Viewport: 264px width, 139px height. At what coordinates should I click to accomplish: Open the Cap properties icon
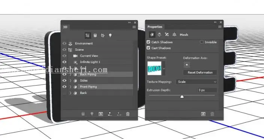pos(167,35)
